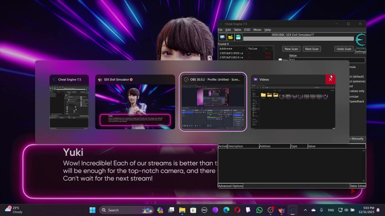Screen dimensions: 385x216
Task: Switch to the Cheat Engine 7.5 window thumbnail
Action: (69, 102)
